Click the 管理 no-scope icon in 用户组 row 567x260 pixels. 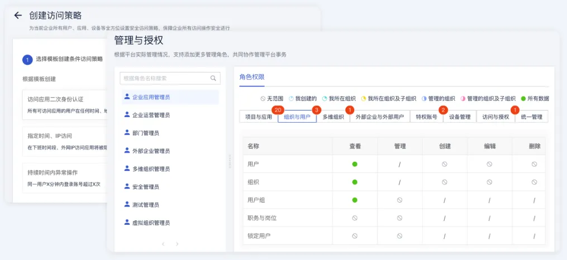[x=399, y=200]
